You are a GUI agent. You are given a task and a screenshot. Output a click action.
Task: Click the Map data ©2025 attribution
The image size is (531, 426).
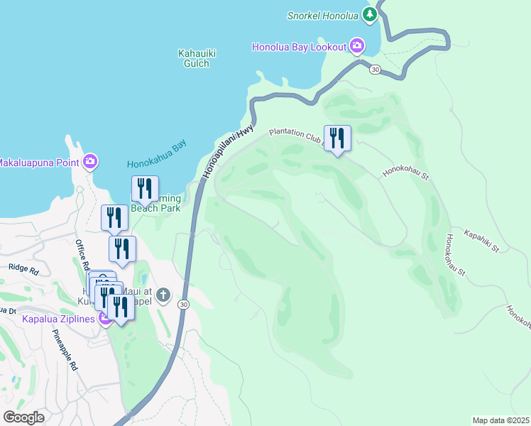501,420
